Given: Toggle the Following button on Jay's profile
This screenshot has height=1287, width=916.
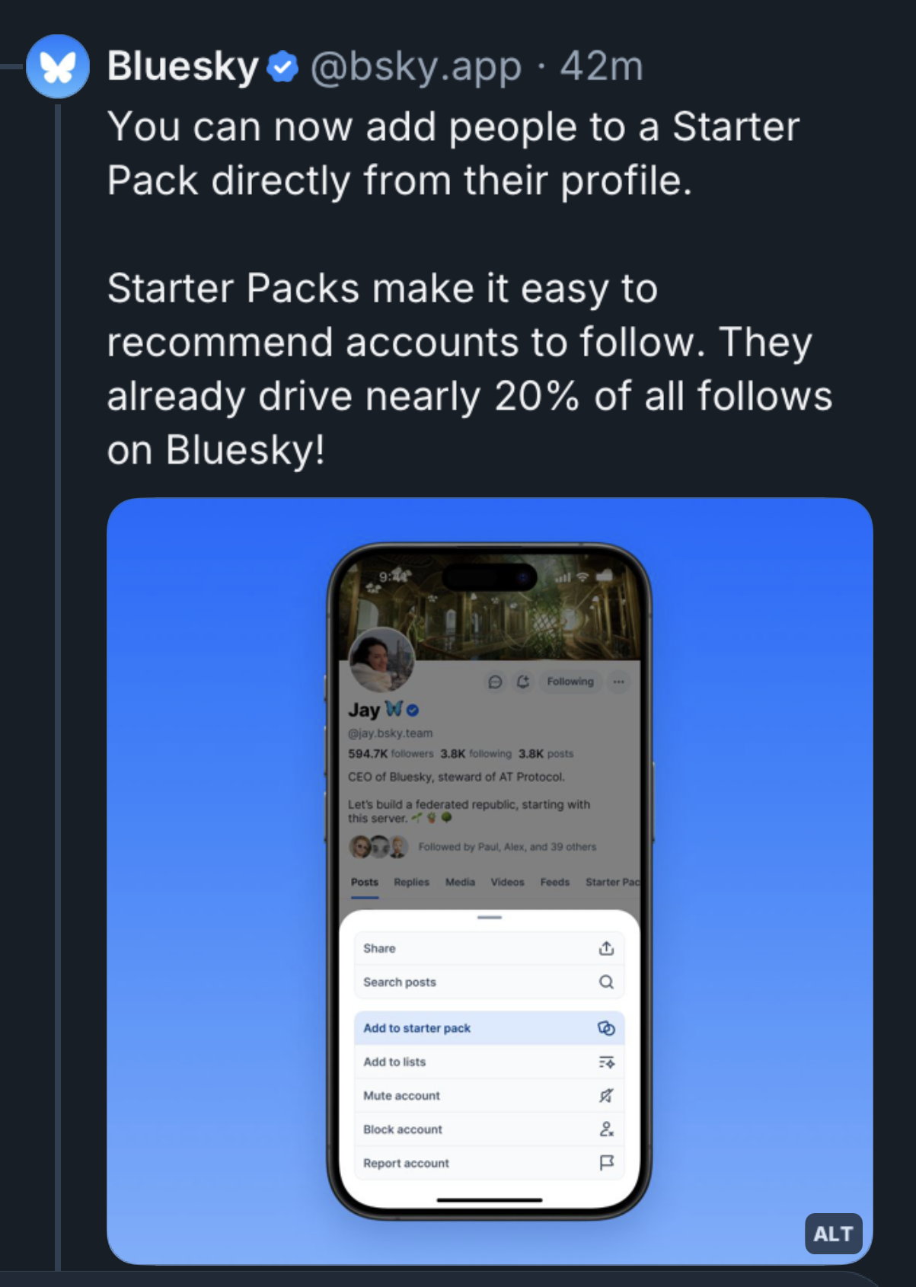Looking at the screenshot, I should (570, 682).
